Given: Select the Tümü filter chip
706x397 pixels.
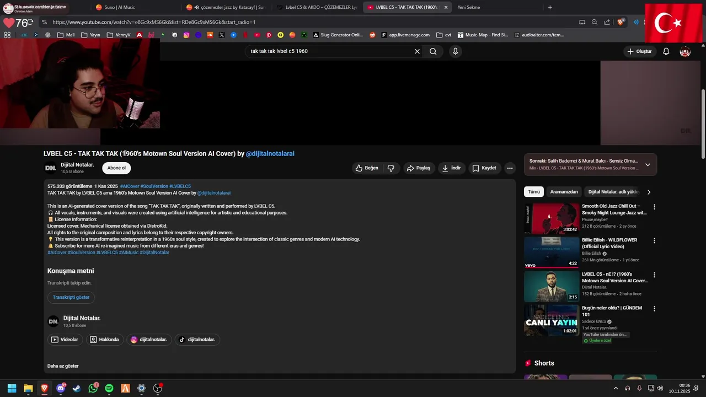Looking at the screenshot, I should (x=534, y=192).
